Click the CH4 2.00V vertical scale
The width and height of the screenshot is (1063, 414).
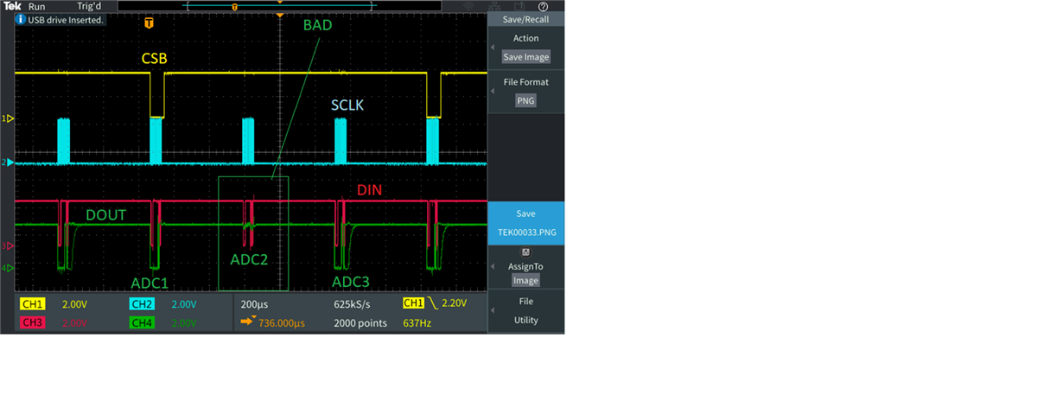click(184, 322)
